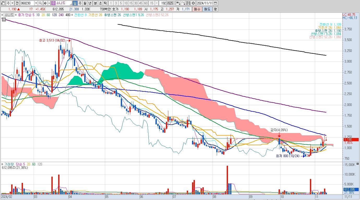Select the 월 (monthly) period tab

85,3
